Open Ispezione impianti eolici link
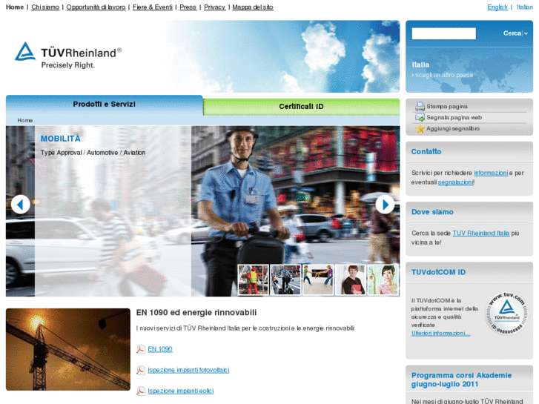539x404 pixels. 181,391
